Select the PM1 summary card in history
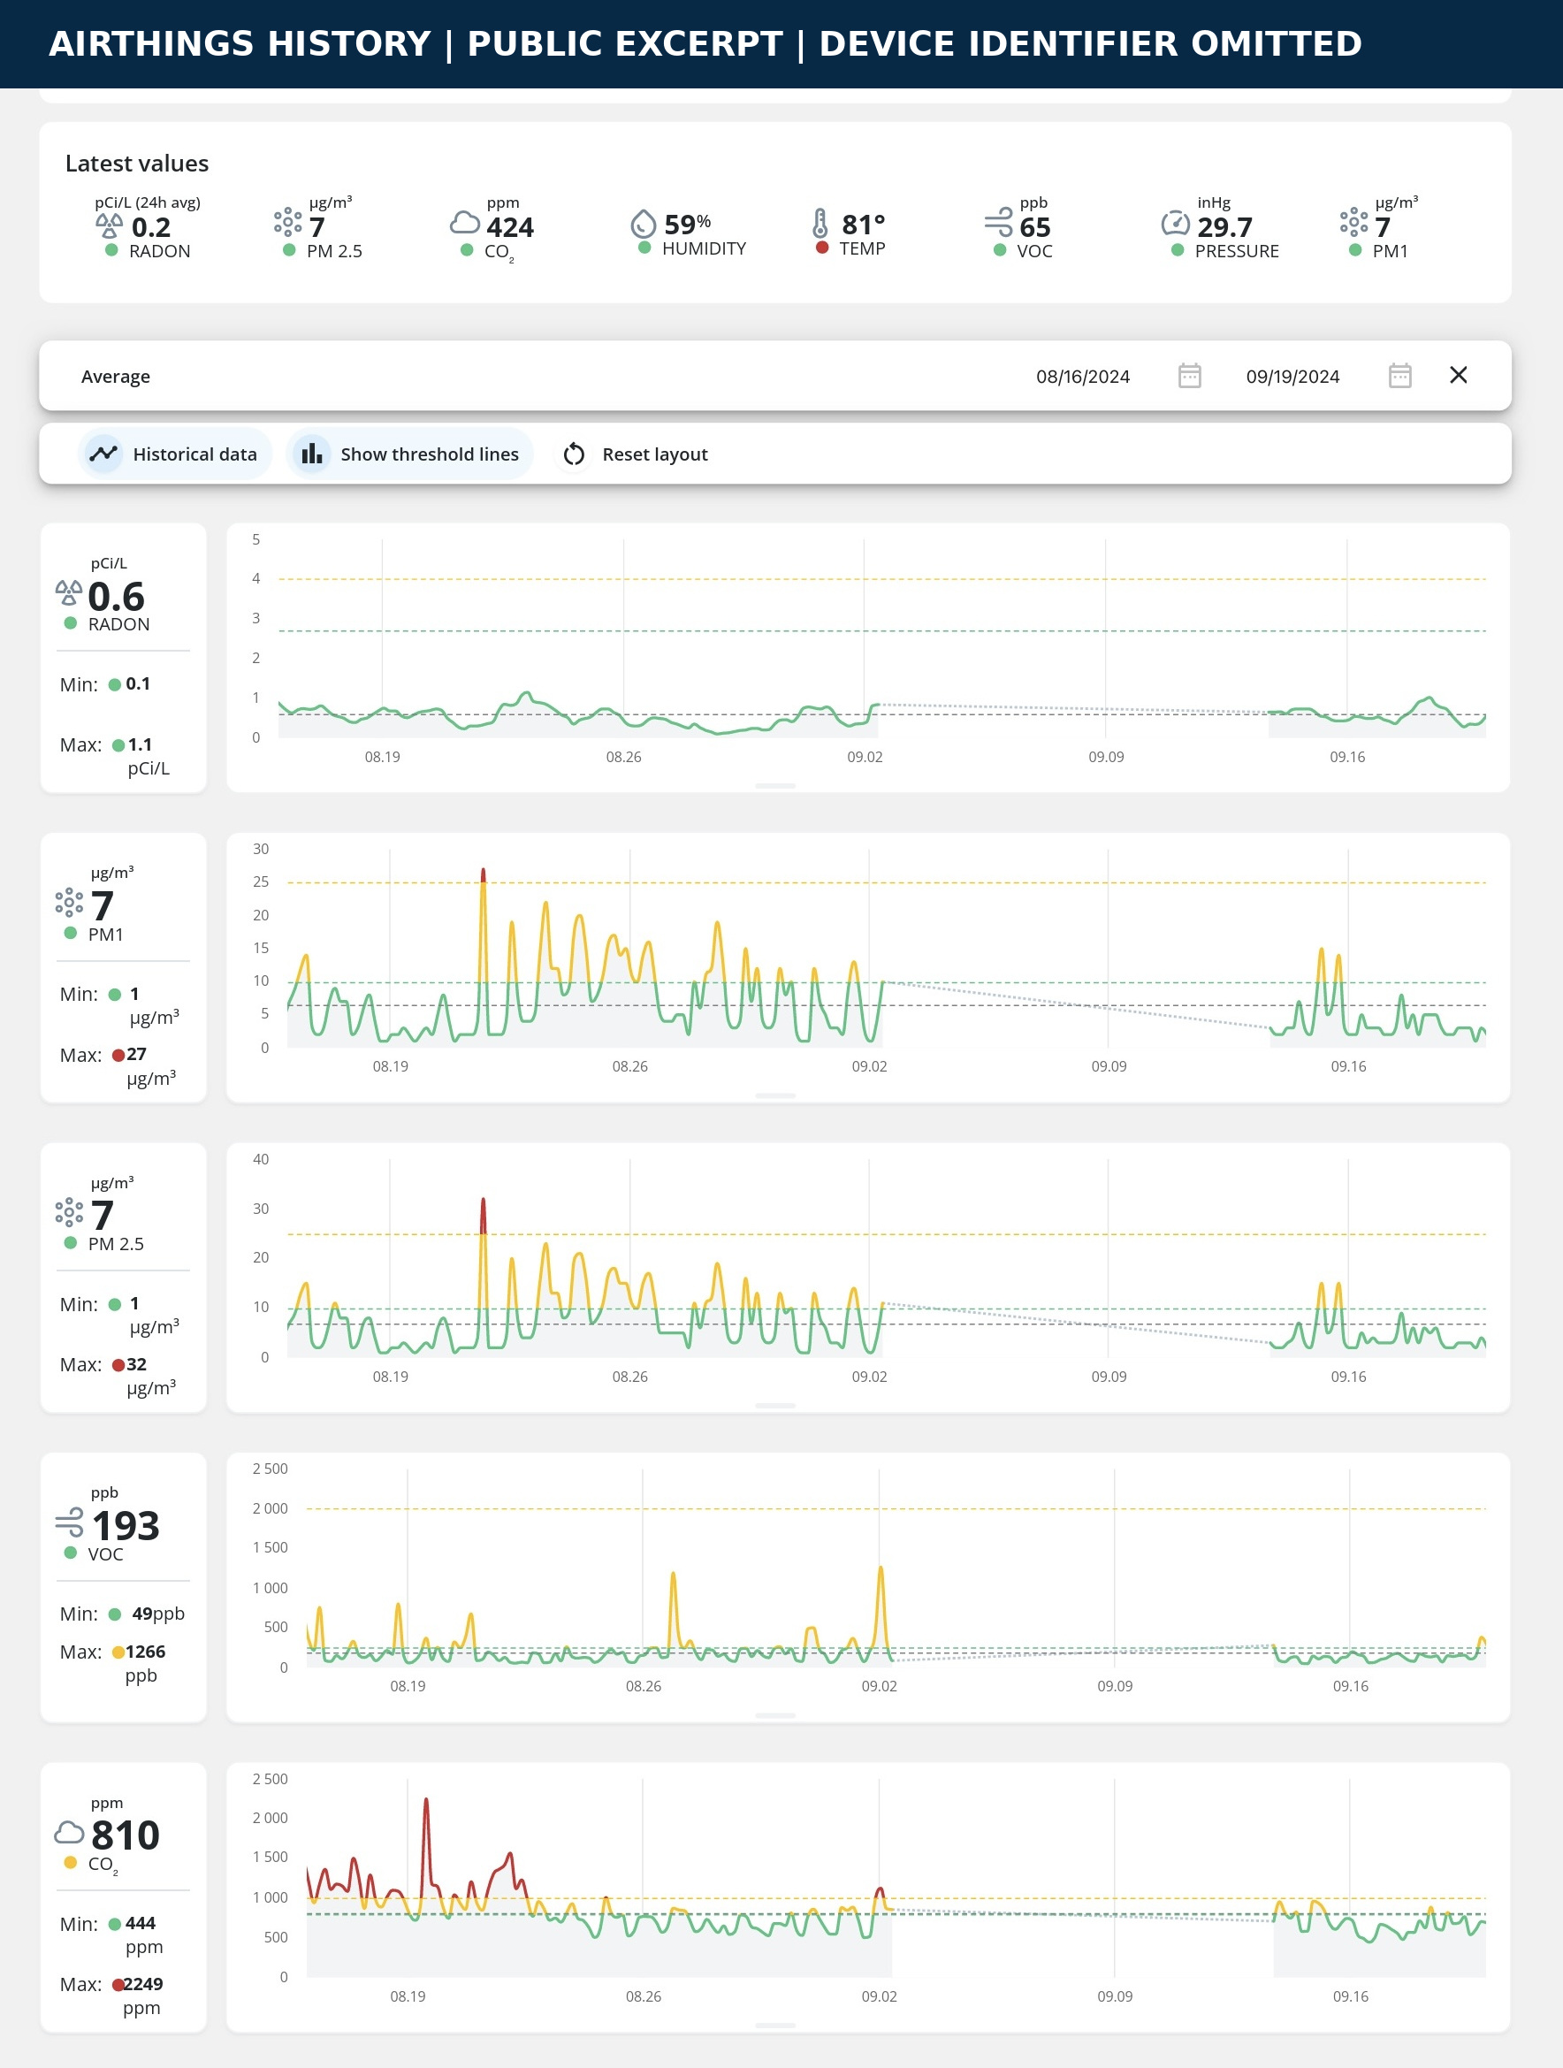 click(124, 967)
